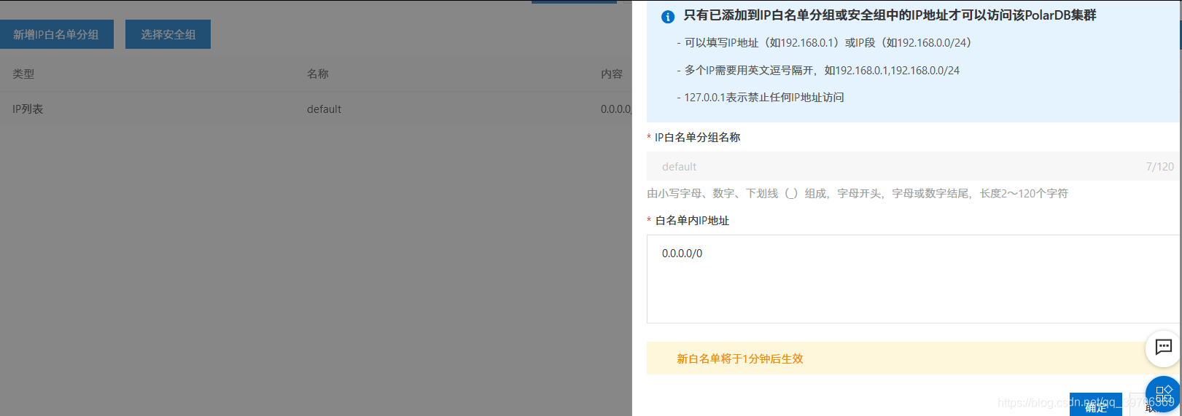Select the IP列表 cell in the table
Viewport: 1182px width, 416px height.
pyautogui.click(x=28, y=109)
